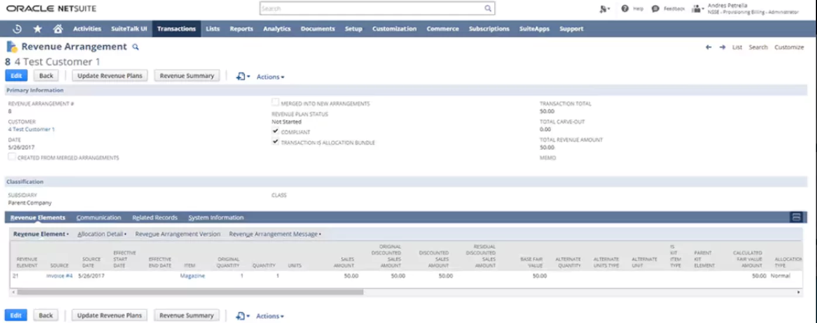Open the Setup menu
The image size is (817, 323).
click(354, 29)
